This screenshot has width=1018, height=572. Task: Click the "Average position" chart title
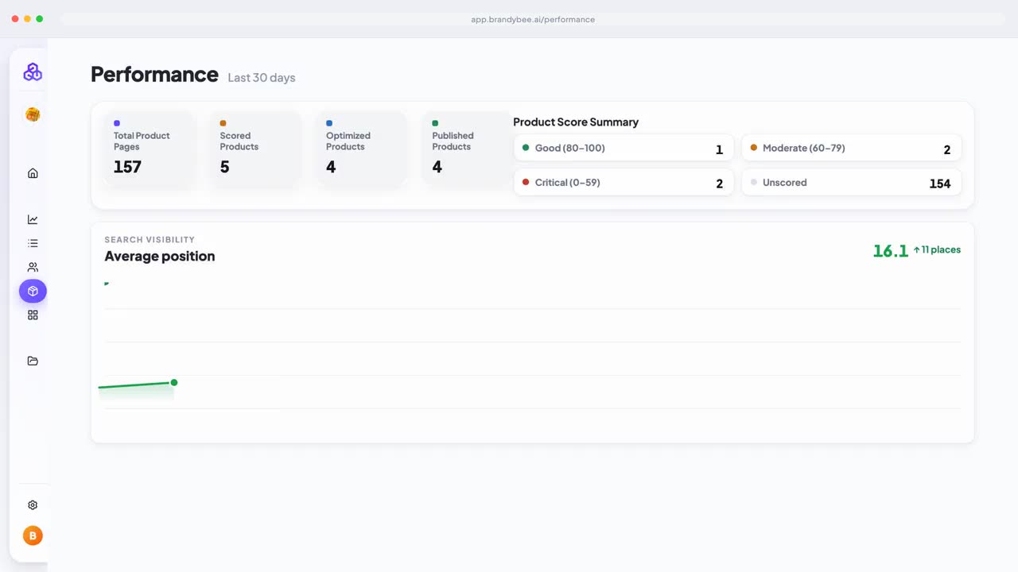click(160, 256)
